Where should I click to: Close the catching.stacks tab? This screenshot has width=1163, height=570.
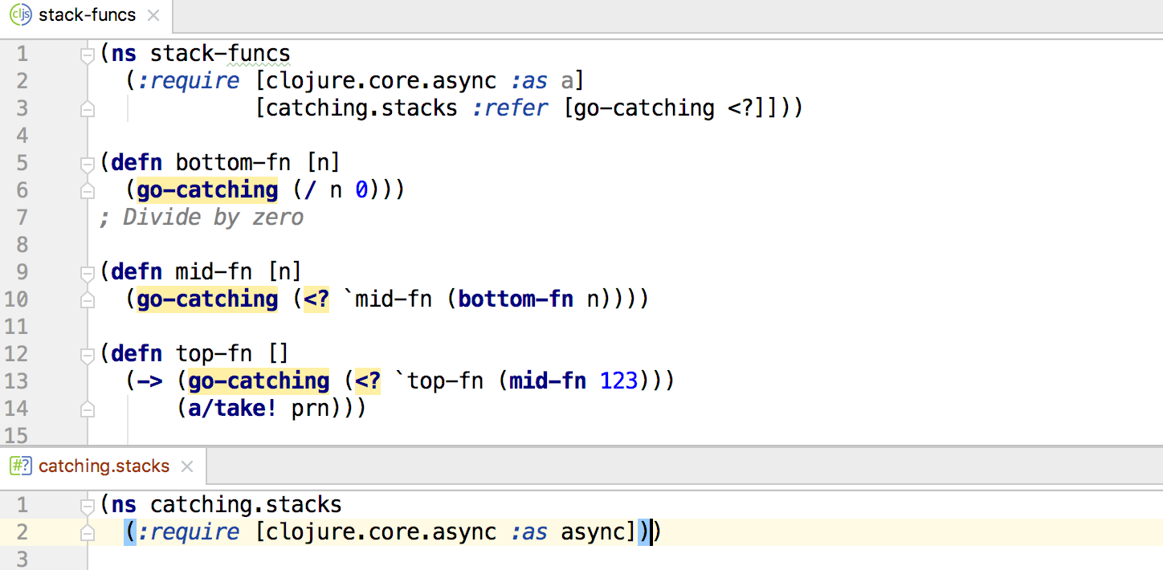[x=186, y=466]
